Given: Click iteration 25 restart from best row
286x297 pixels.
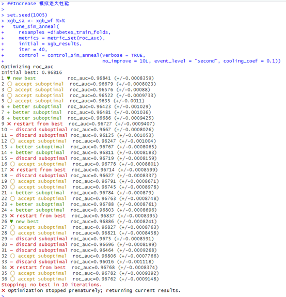Looking at the screenshot, I should [x=80, y=215].
